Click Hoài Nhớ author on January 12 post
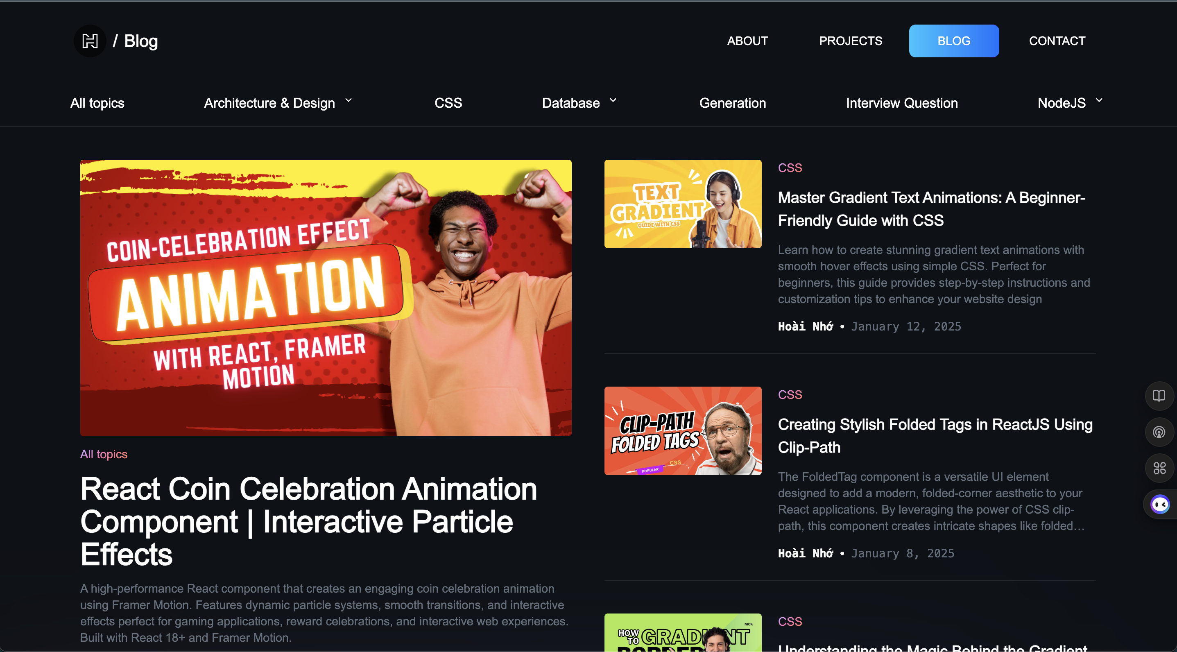This screenshot has width=1177, height=652. coord(806,327)
